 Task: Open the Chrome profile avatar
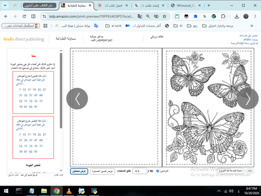pos(246,16)
